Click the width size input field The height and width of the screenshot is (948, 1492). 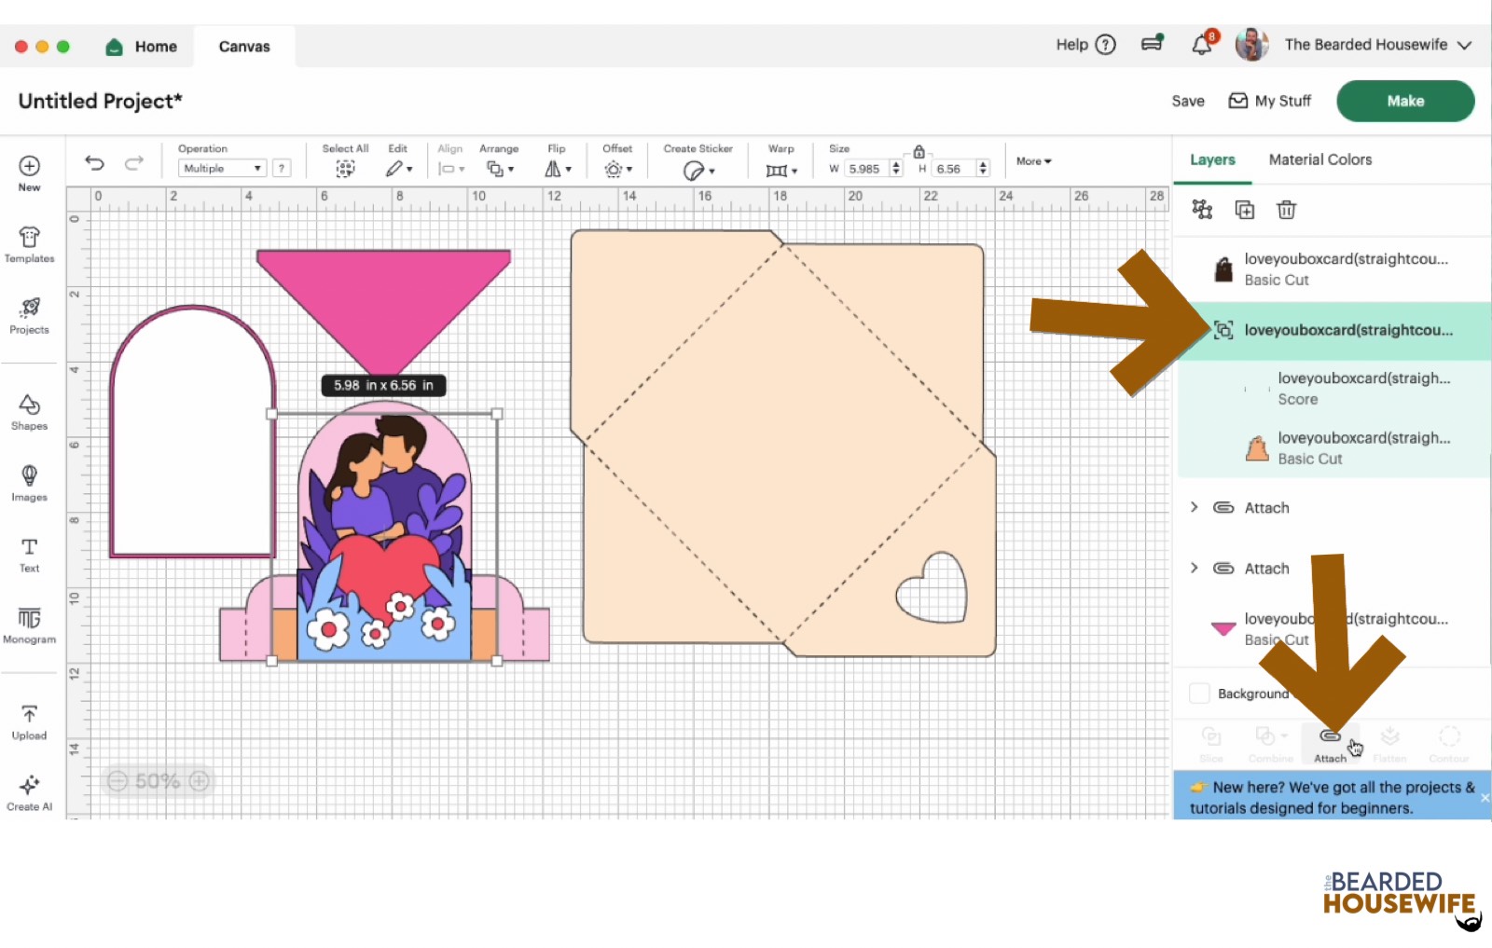[864, 169]
